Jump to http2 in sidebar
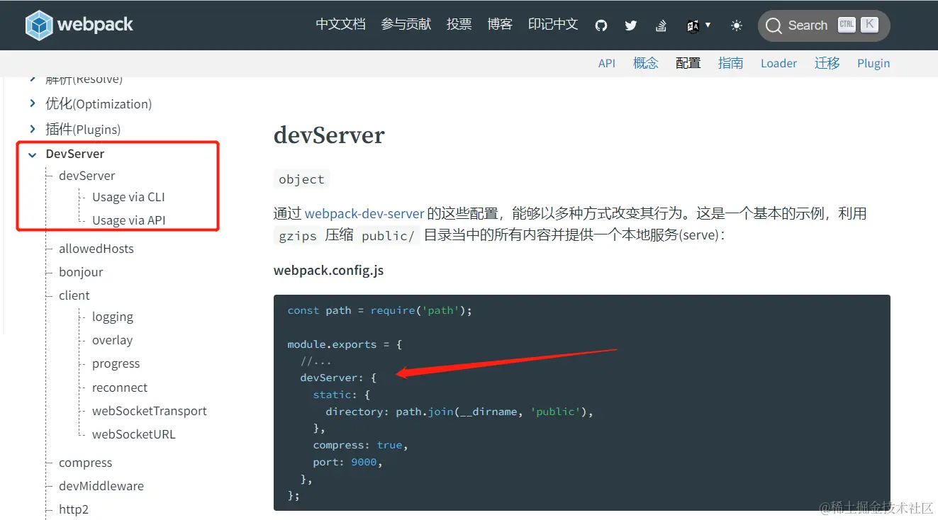The height and width of the screenshot is (520, 938). click(74, 509)
